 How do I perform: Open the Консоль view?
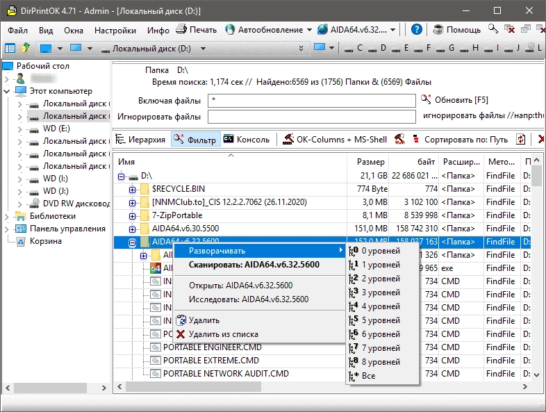[247, 140]
